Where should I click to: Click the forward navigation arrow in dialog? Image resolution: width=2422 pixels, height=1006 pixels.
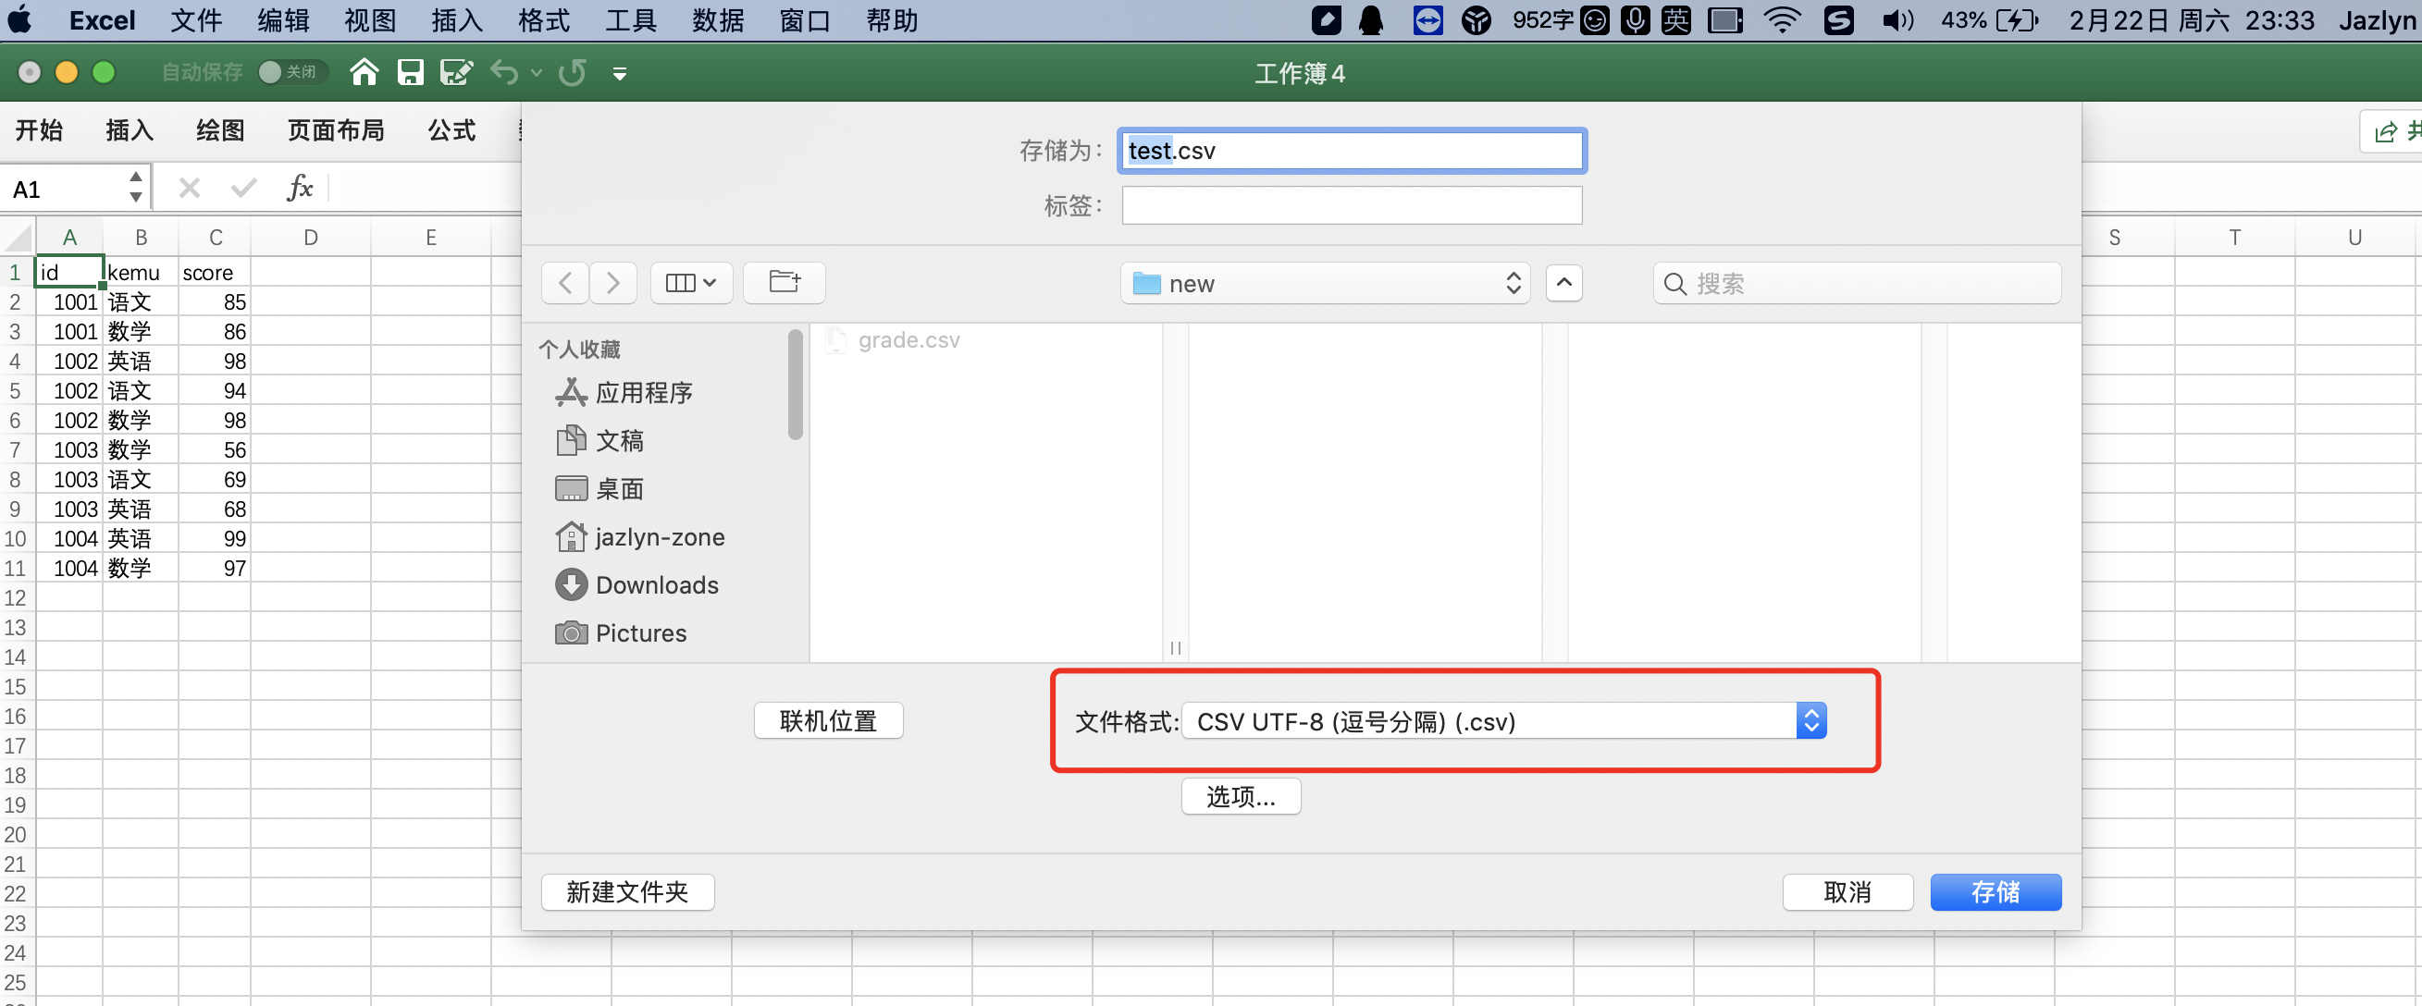pyautogui.click(x=613, y=283)
